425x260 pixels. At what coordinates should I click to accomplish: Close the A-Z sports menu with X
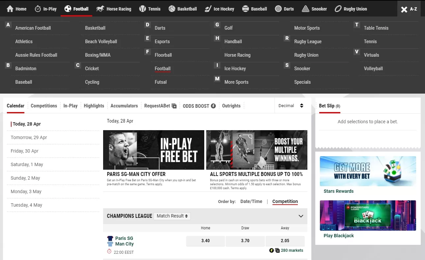click(404, 10)
